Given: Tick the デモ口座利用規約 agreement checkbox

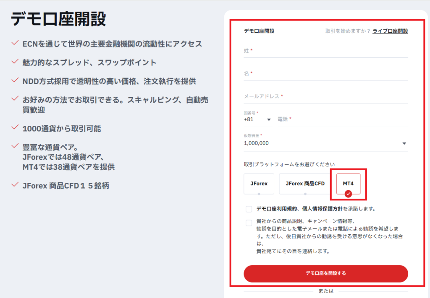Looking at the screenshot, I should pos(249,209).
